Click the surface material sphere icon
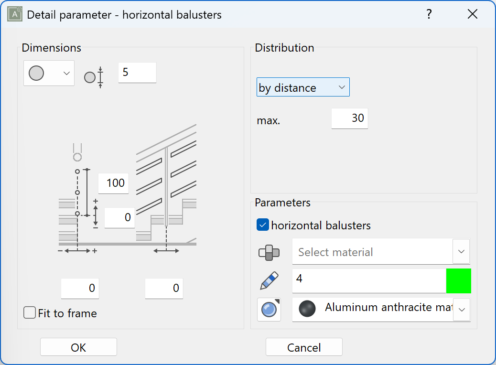The height and width of the screenshot is (365, 496). pyautogui.click(x=269, y=310)
